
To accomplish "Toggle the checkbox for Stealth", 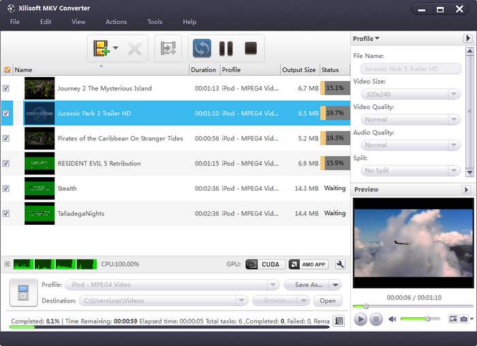I will [x=6, y=189].
